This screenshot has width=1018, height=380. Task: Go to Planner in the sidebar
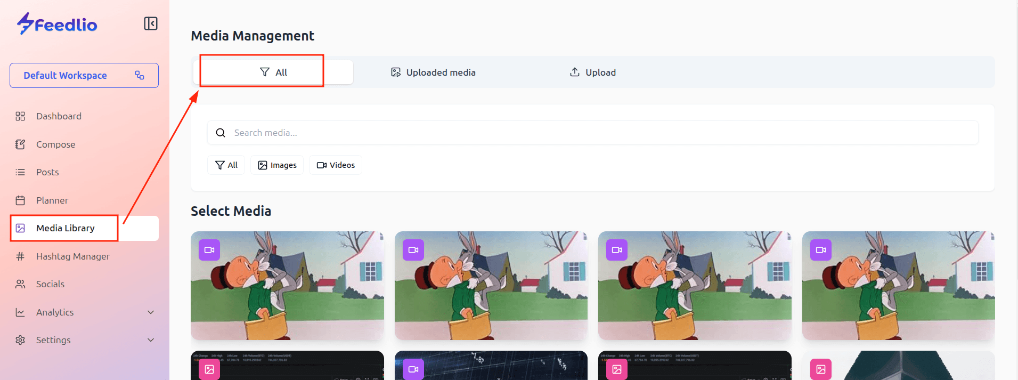click(x=52, y=200)
